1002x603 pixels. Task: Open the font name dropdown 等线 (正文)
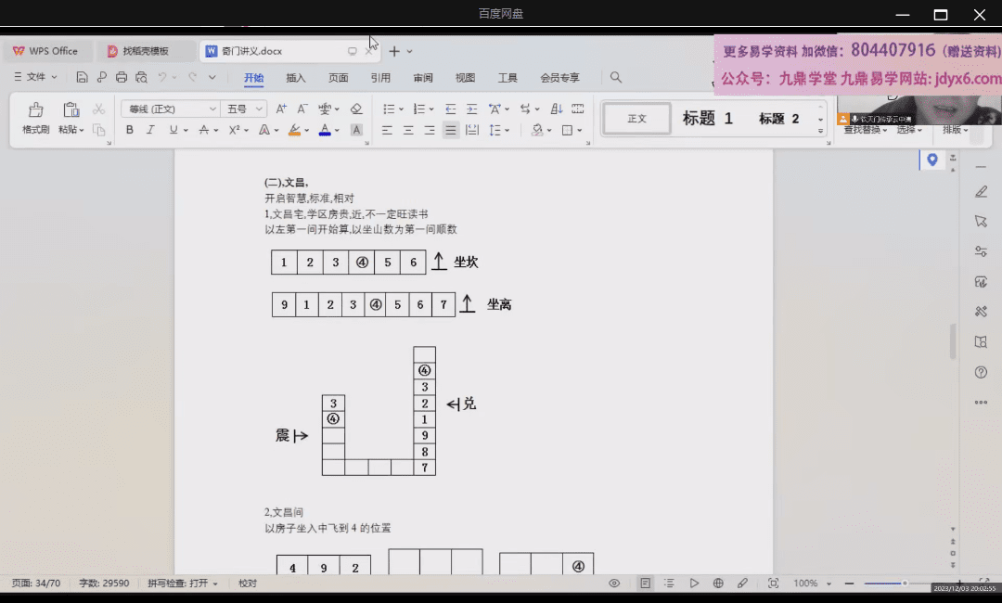click(170, 109)
